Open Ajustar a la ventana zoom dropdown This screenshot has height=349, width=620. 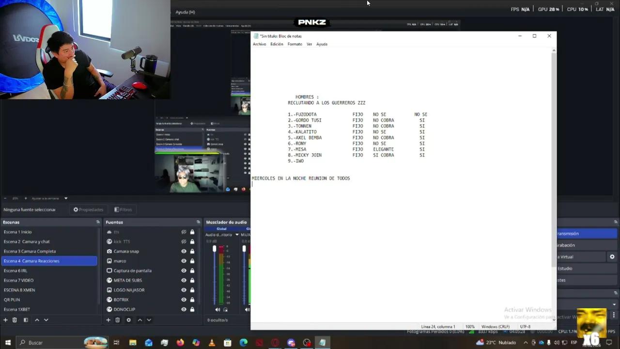(66, 198)
